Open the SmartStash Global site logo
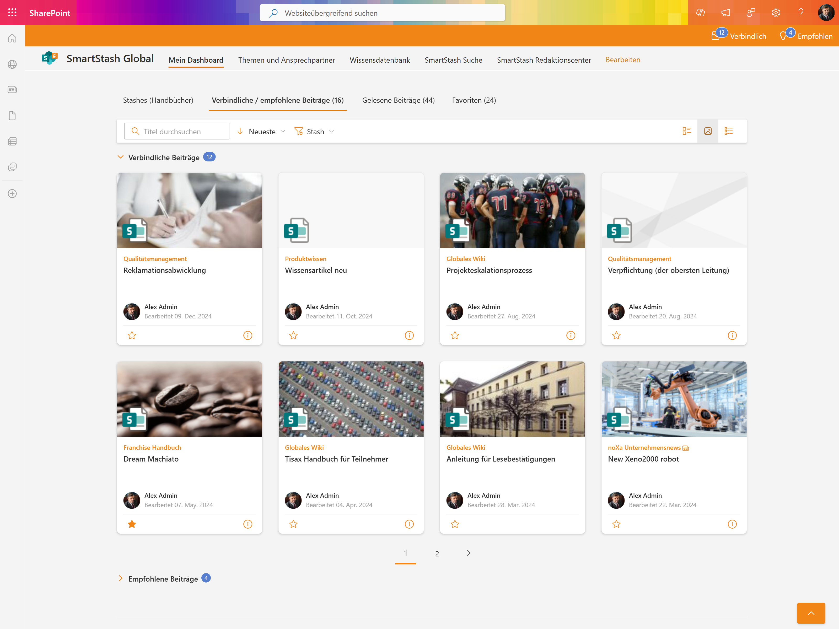 coord(50,58)
